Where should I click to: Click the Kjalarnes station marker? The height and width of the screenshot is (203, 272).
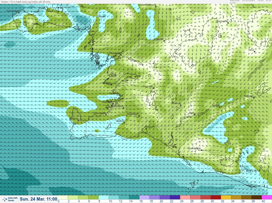[120, 95]
